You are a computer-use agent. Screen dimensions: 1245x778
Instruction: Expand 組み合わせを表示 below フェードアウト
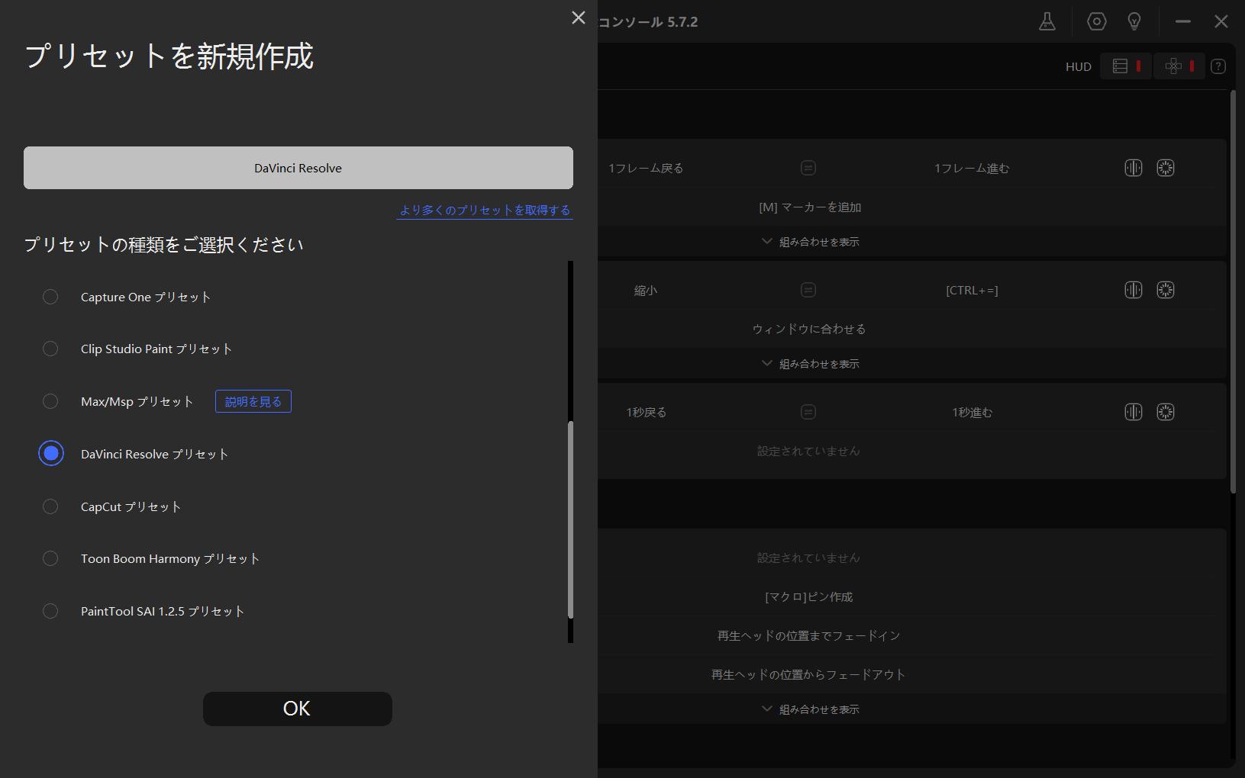pyautogui.click(x=810, y=709)
